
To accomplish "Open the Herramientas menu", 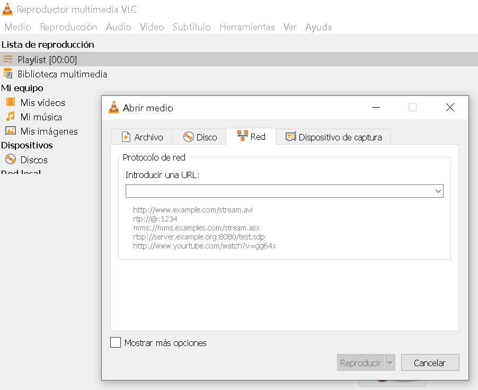I will tap(247, 27).
